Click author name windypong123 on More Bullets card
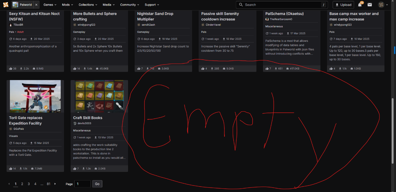Image resolution: width=396 pixels, height=192 pixels. coord(86,25)
